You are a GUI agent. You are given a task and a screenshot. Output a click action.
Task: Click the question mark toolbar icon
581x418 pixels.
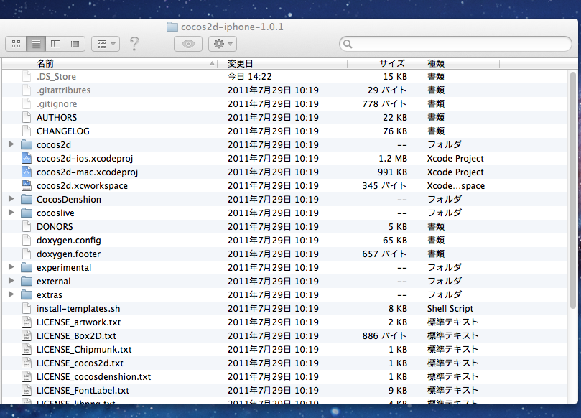click(x=134, y=44)
